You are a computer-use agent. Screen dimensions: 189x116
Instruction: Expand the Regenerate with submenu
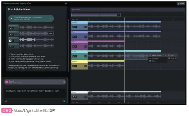(x=157, y=55)
